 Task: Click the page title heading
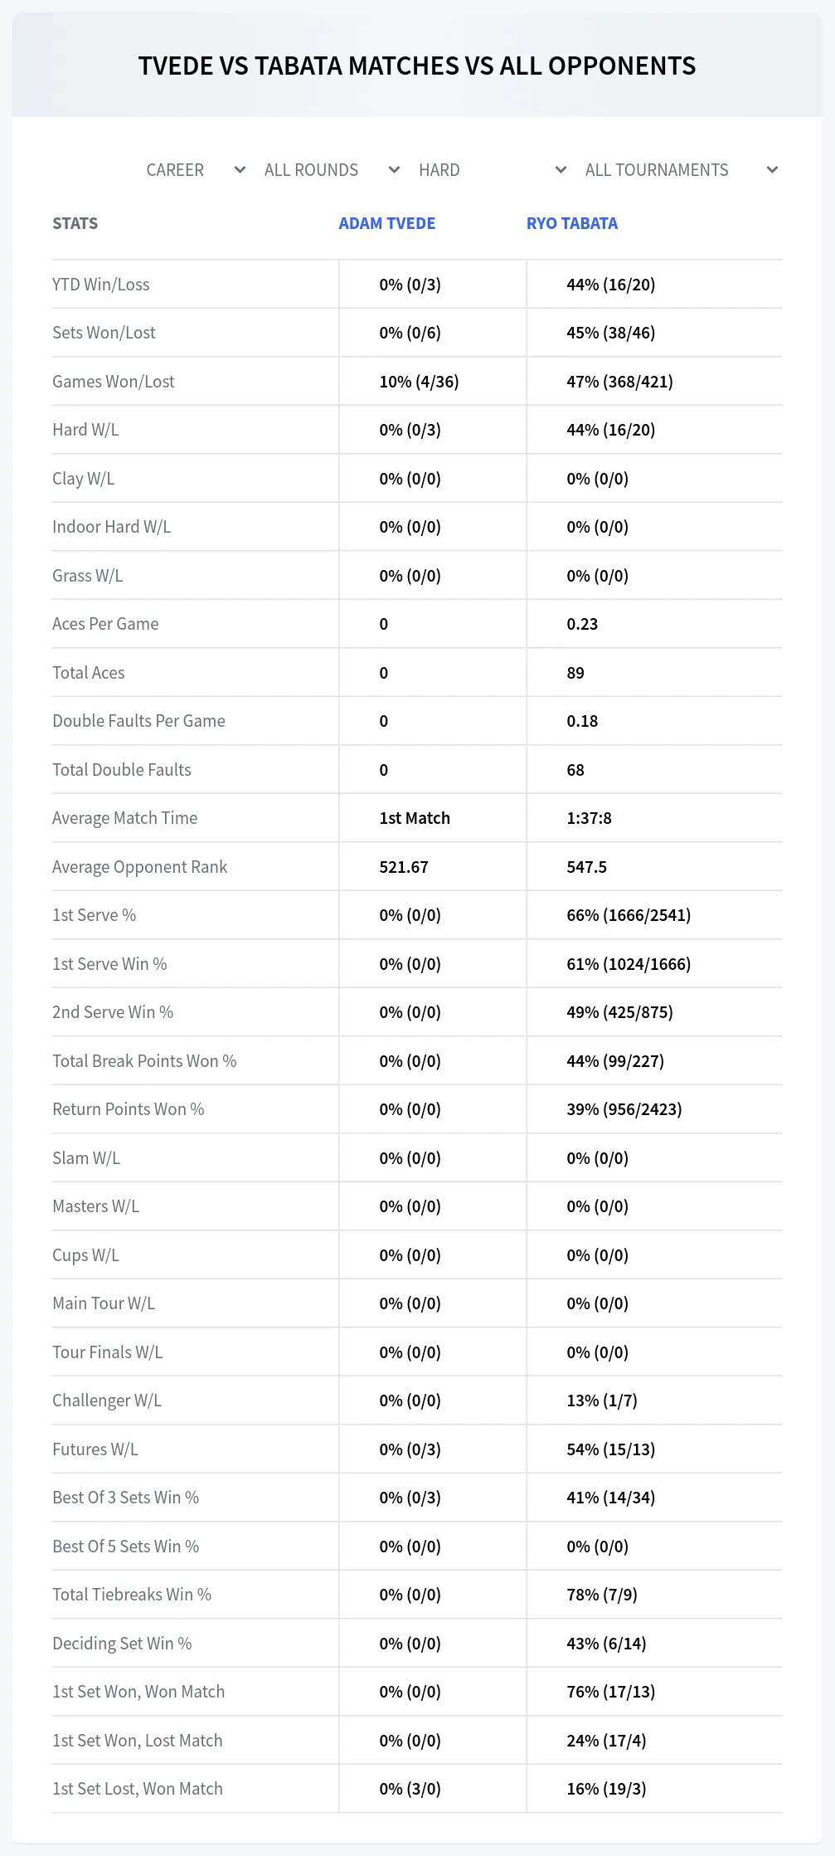[x=417, y=66]
